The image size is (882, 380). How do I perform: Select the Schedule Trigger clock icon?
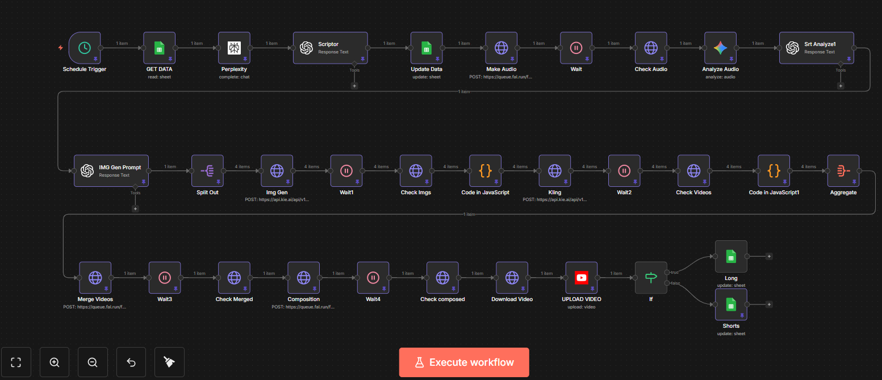84,48
